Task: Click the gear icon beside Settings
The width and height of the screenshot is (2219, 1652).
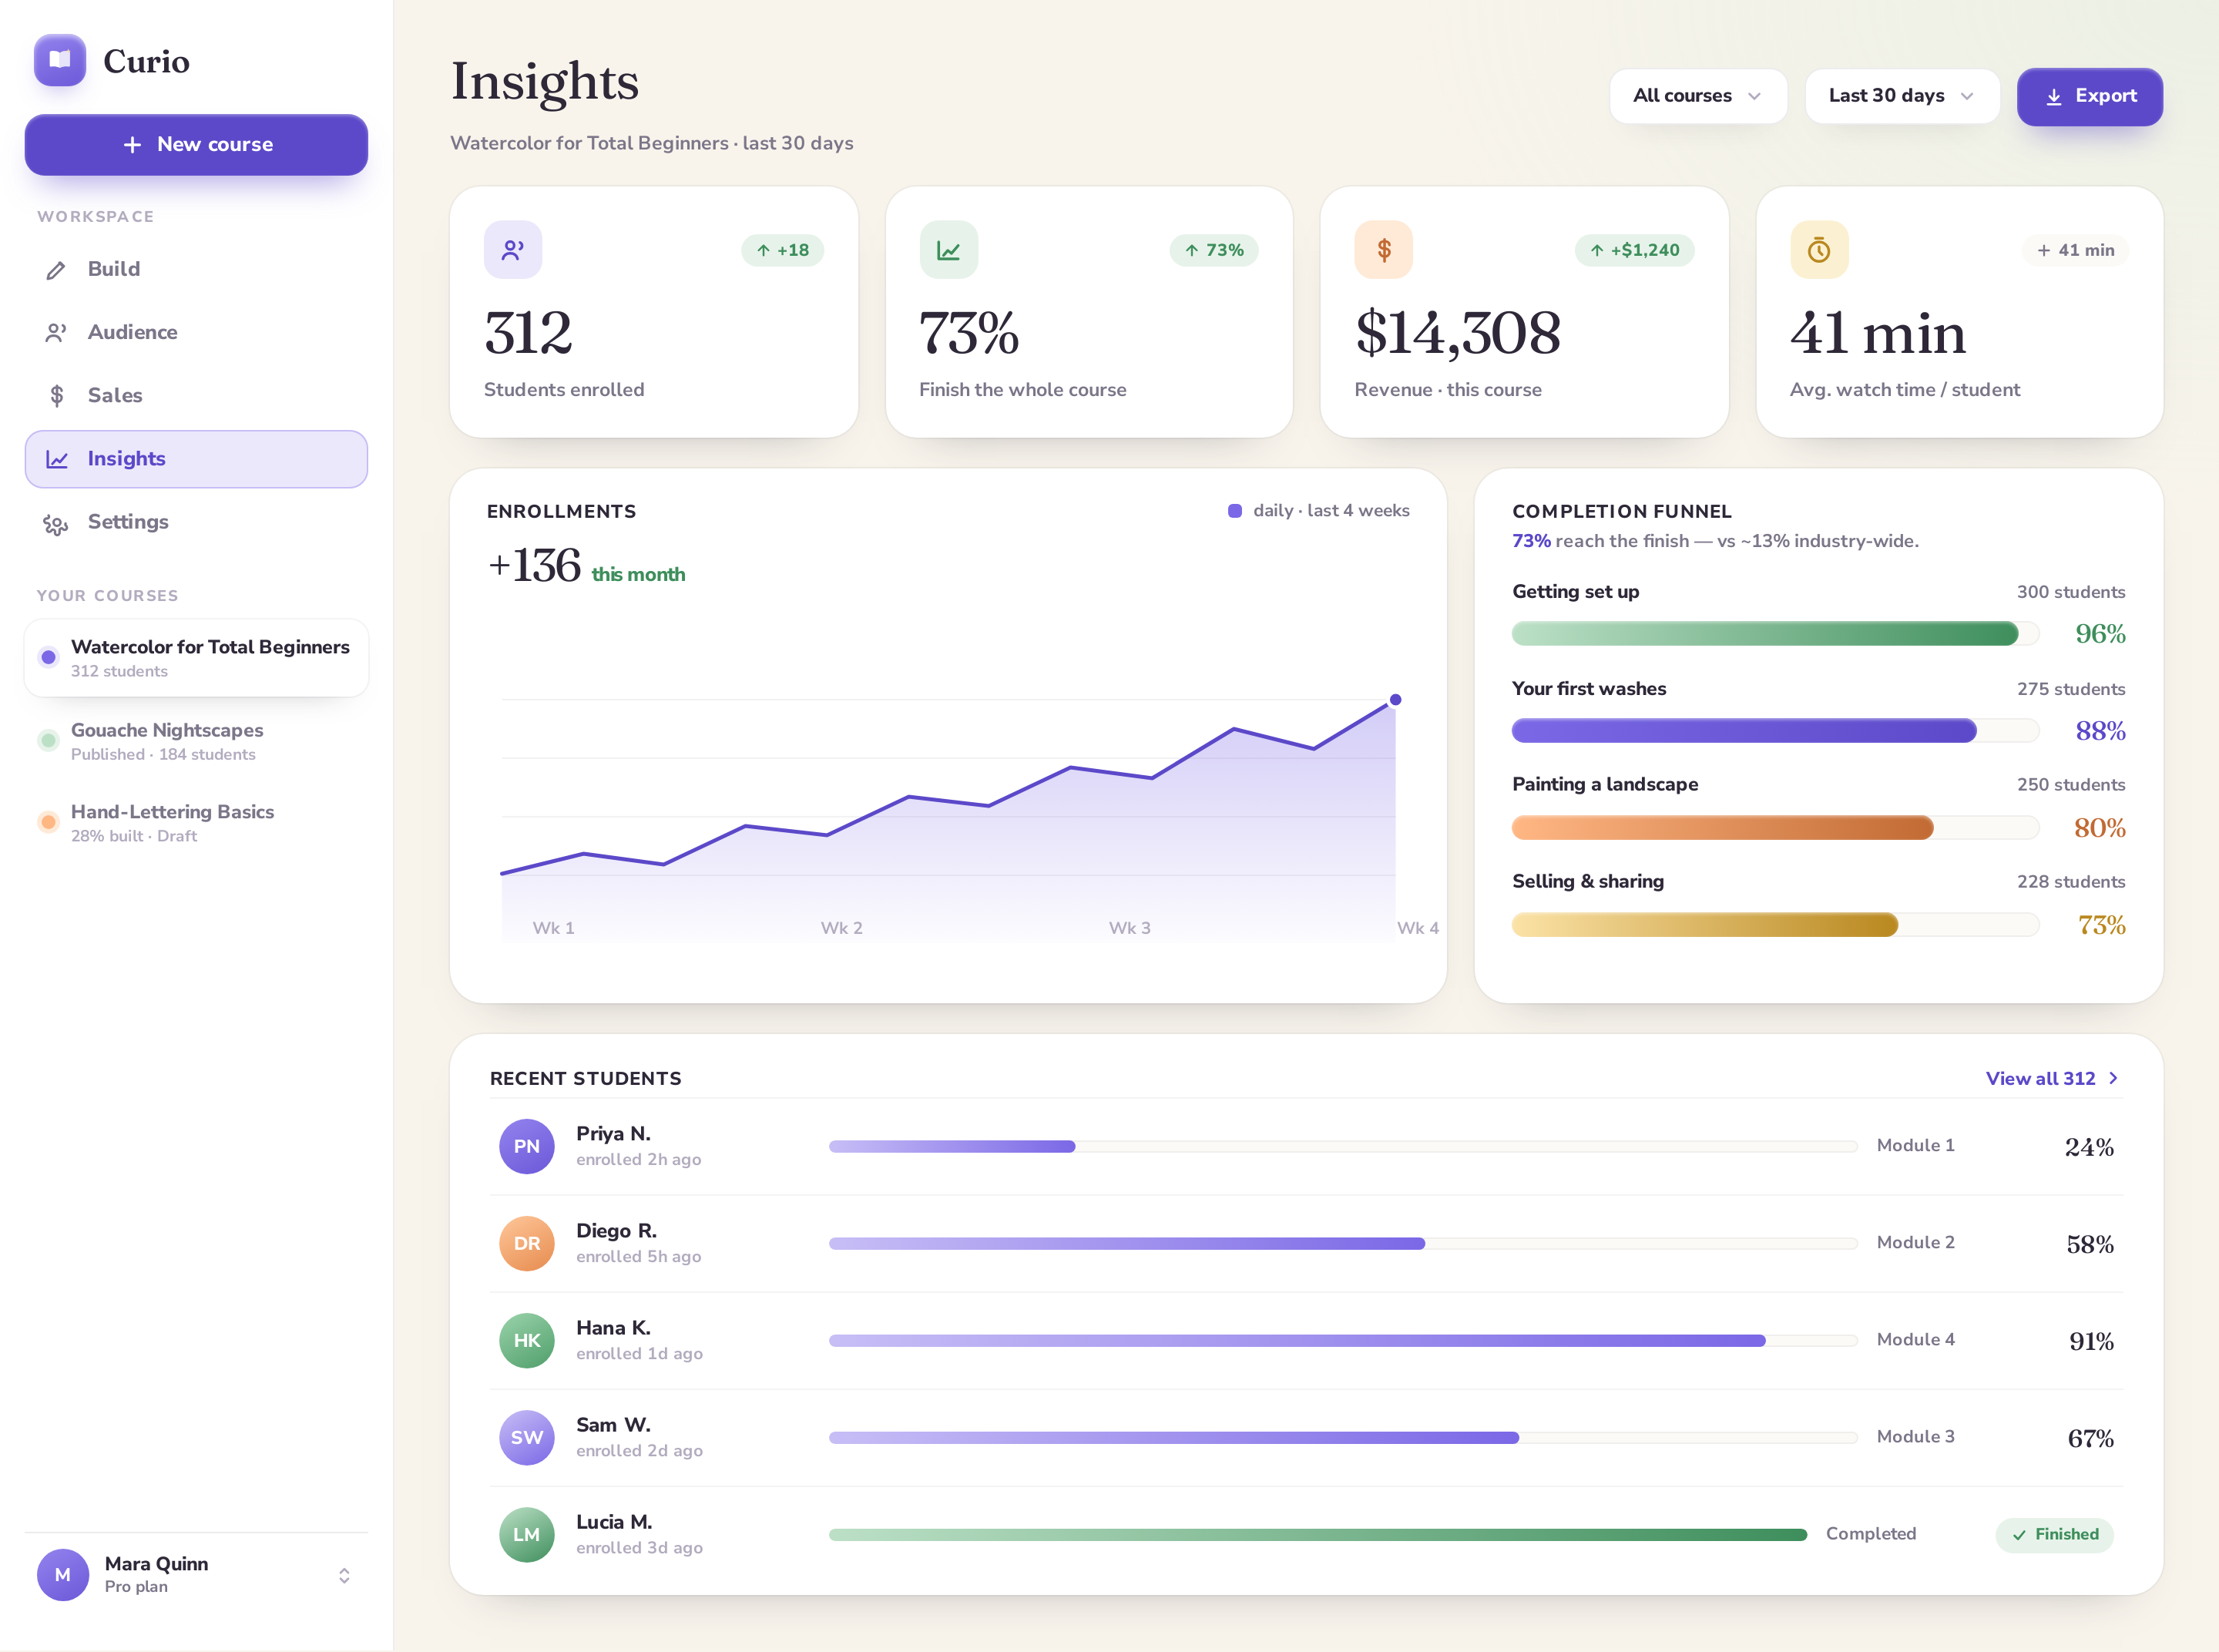Action: click(56, 523)
